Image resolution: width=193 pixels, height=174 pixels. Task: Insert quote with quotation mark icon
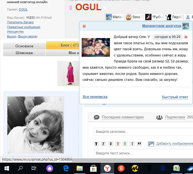point(139,144)
